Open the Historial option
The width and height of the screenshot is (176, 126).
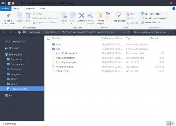point(132,23)
